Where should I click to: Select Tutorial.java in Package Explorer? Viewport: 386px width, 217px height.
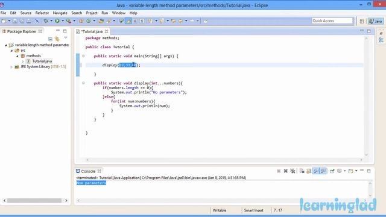pos(42,61)
